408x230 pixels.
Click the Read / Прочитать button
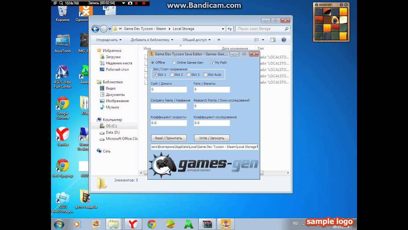[169, 138]
